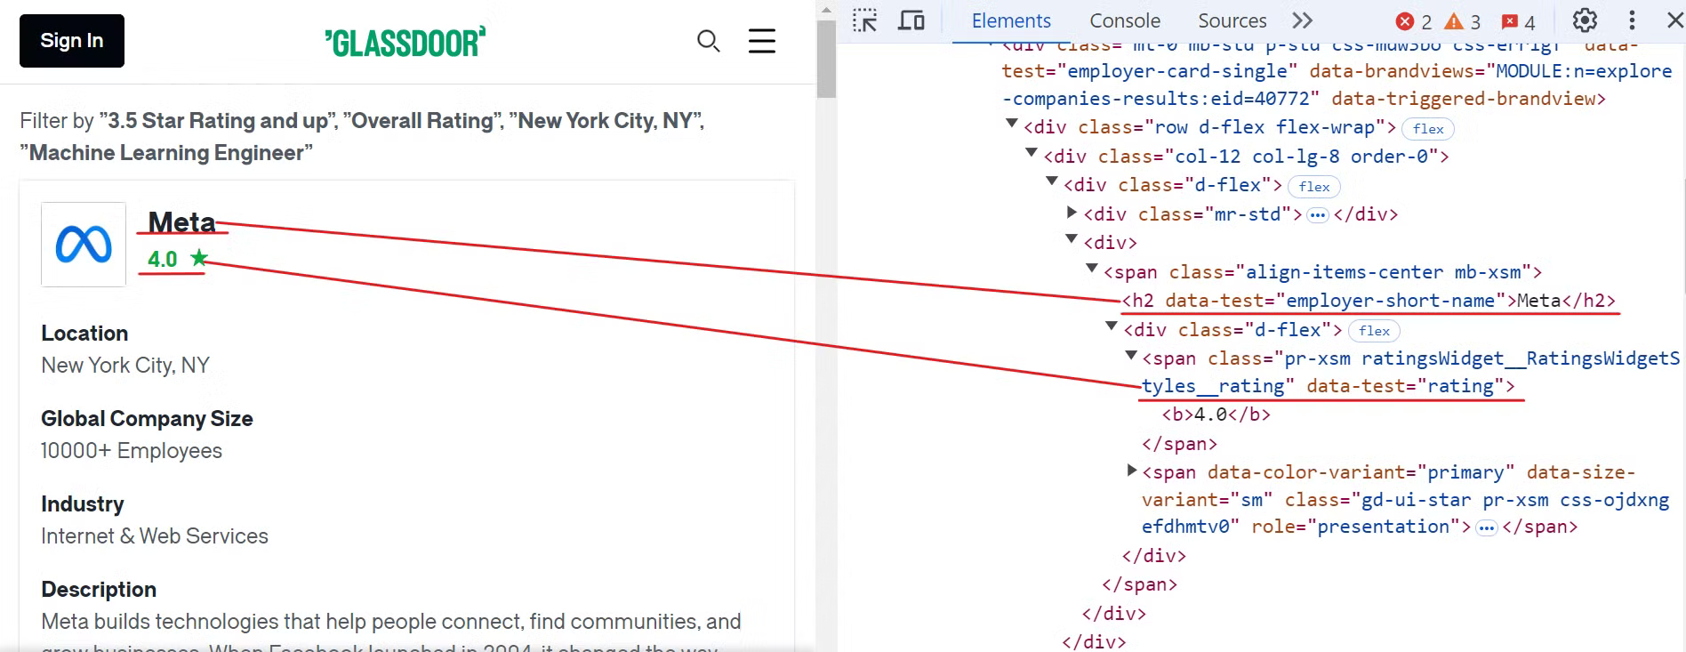The height and width of the screenshot is (652, 1686).
Task: Click the 10000+ Employees text
Action: (x=132, y=451)
